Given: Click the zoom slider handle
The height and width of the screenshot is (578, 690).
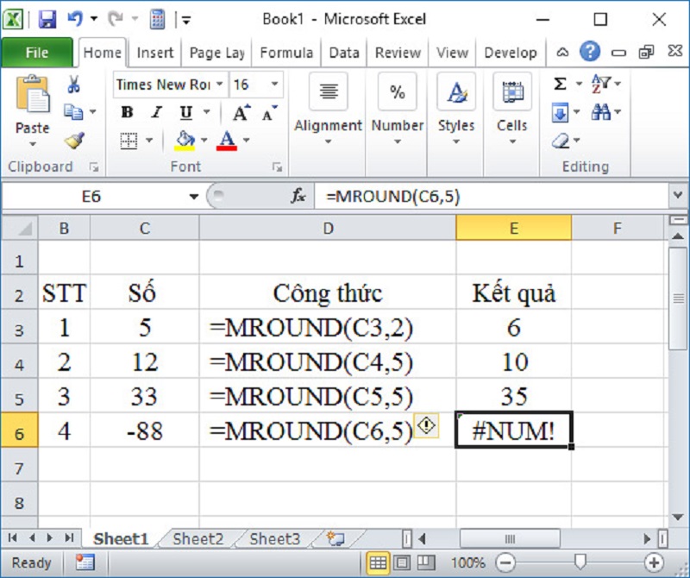Looking at the screenshot, I should [580, 562].
